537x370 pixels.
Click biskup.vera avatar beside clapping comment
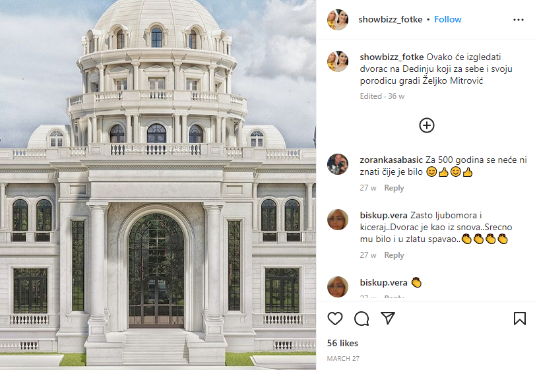pyautogui.click(x=338, y=287)
